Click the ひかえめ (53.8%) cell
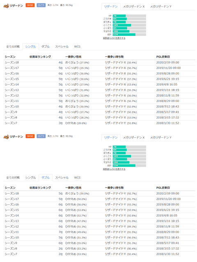Viewport: 197px width, 262px height. tap(76, 210)
